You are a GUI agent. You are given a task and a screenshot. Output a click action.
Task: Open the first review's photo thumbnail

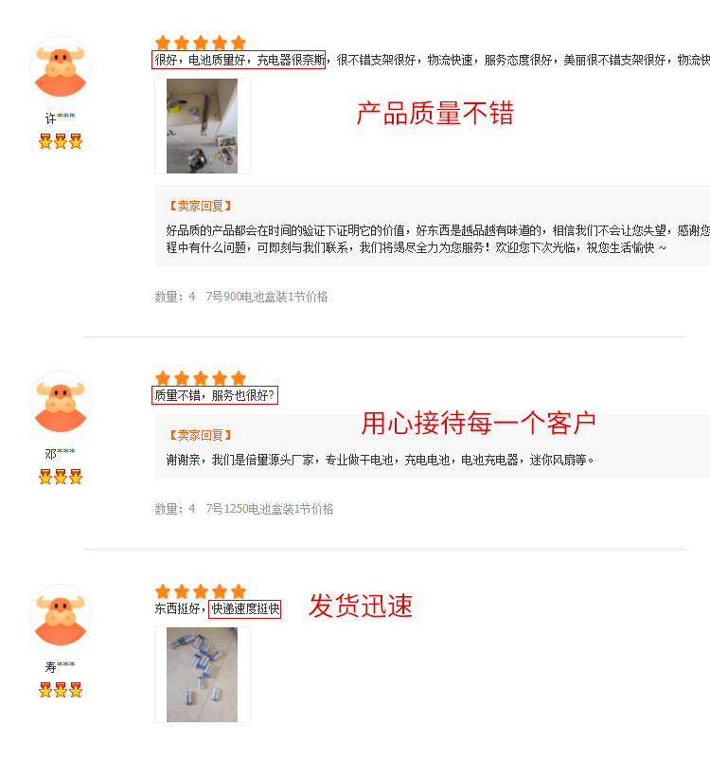coord(202,126)
